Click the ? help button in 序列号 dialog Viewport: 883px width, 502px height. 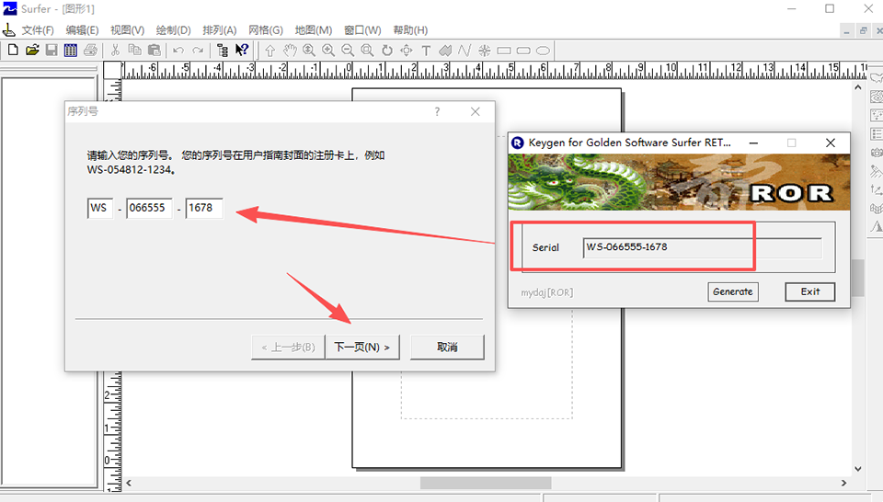click(x=437, y=111)
